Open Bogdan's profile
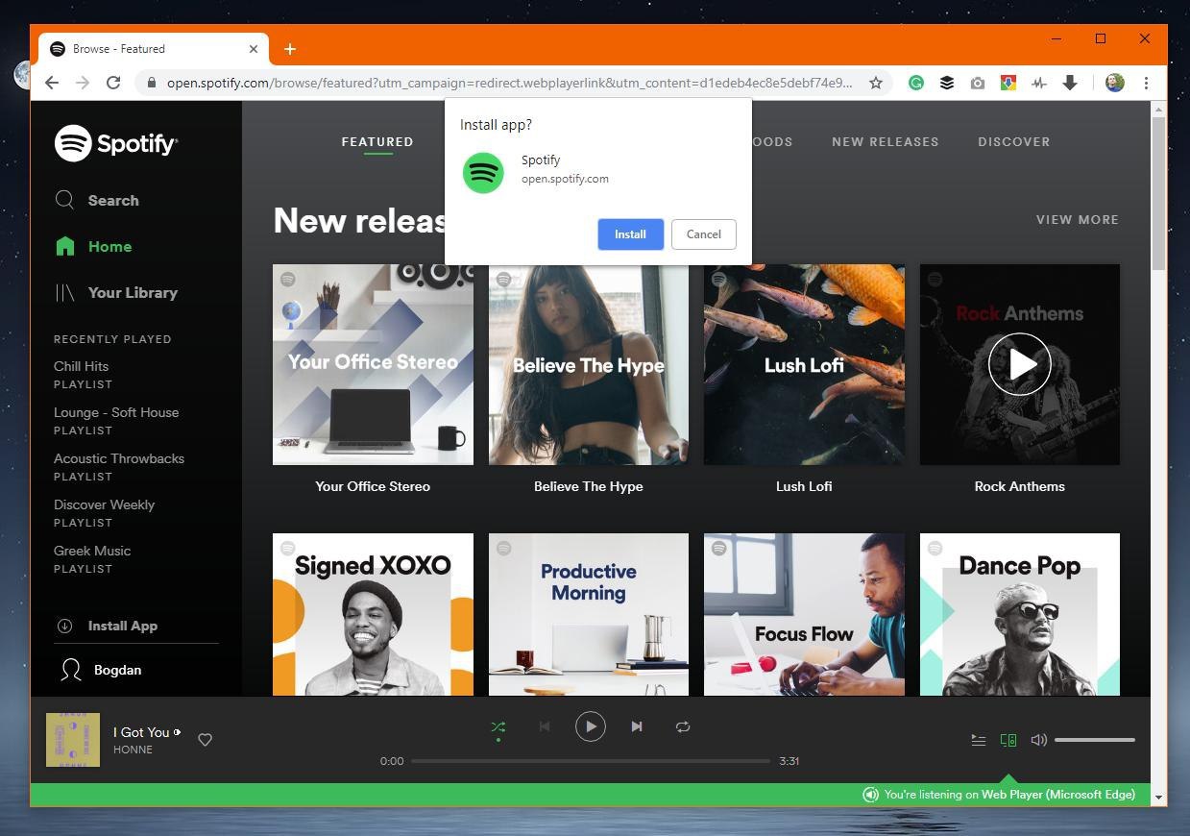 [100, 670]
